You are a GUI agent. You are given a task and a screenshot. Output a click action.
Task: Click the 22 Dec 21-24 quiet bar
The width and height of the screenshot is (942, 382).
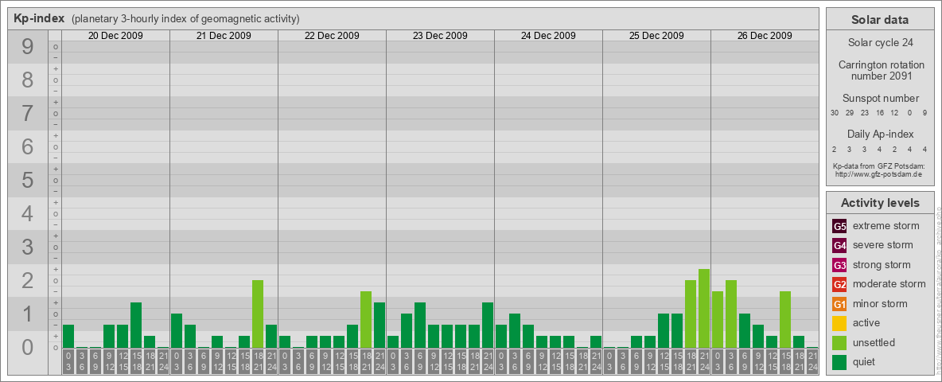[x=380, y=325]
